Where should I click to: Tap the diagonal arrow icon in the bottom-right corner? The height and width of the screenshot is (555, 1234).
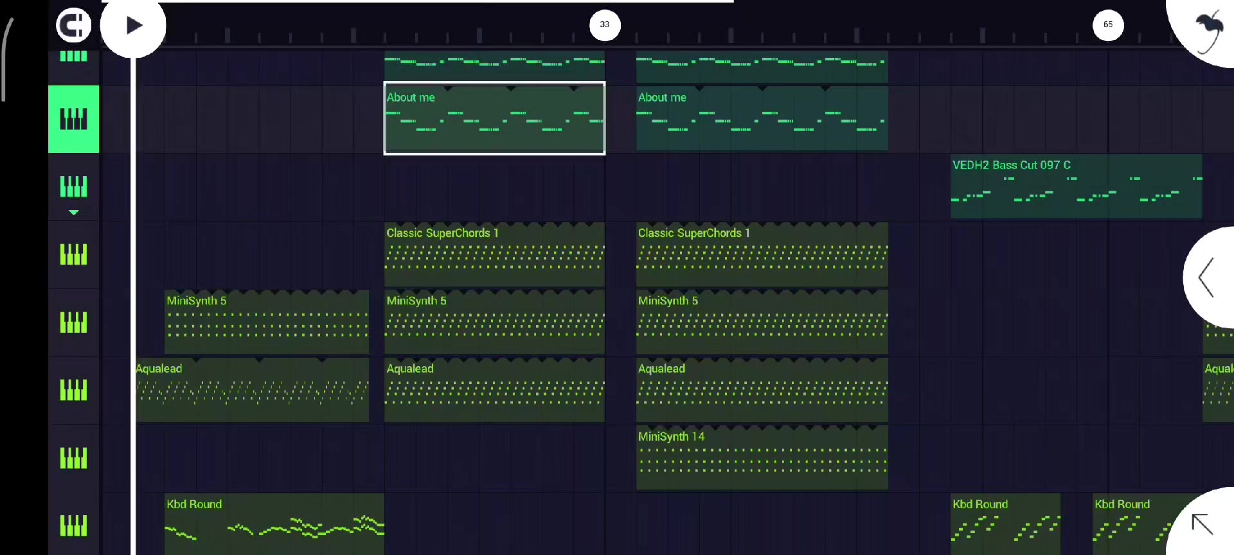pos(1203,524)
